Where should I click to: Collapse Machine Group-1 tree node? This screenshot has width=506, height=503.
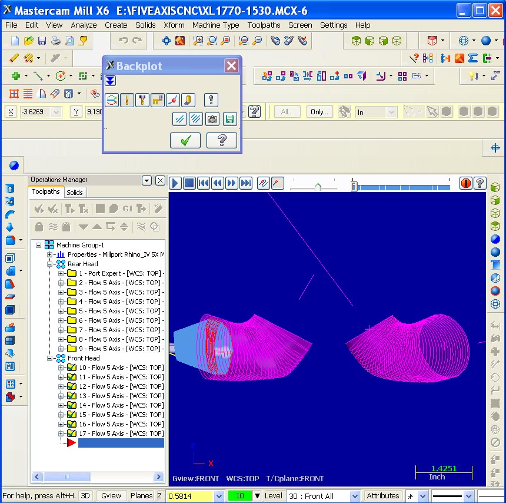point(38,245)
